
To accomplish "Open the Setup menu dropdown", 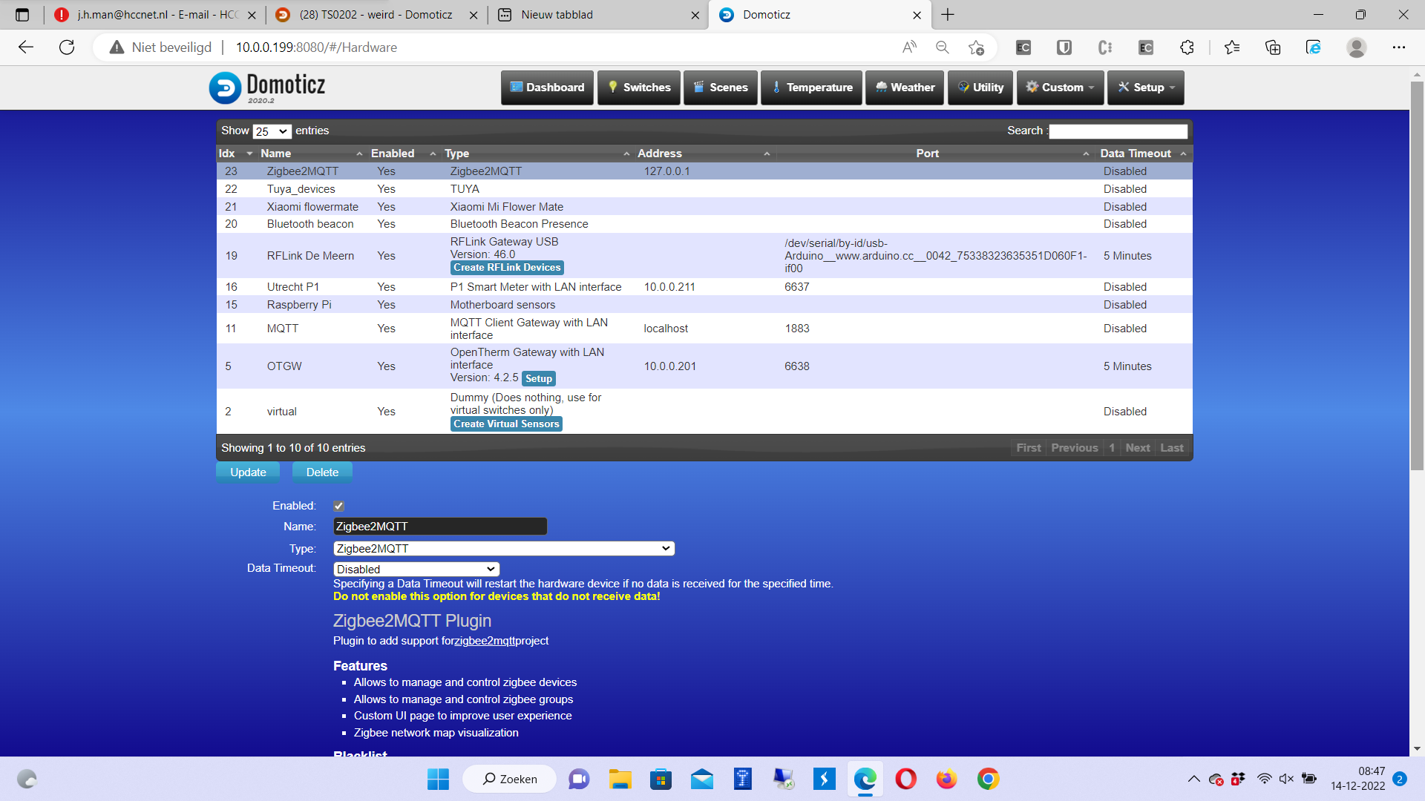I will [x=1146, y=88].
